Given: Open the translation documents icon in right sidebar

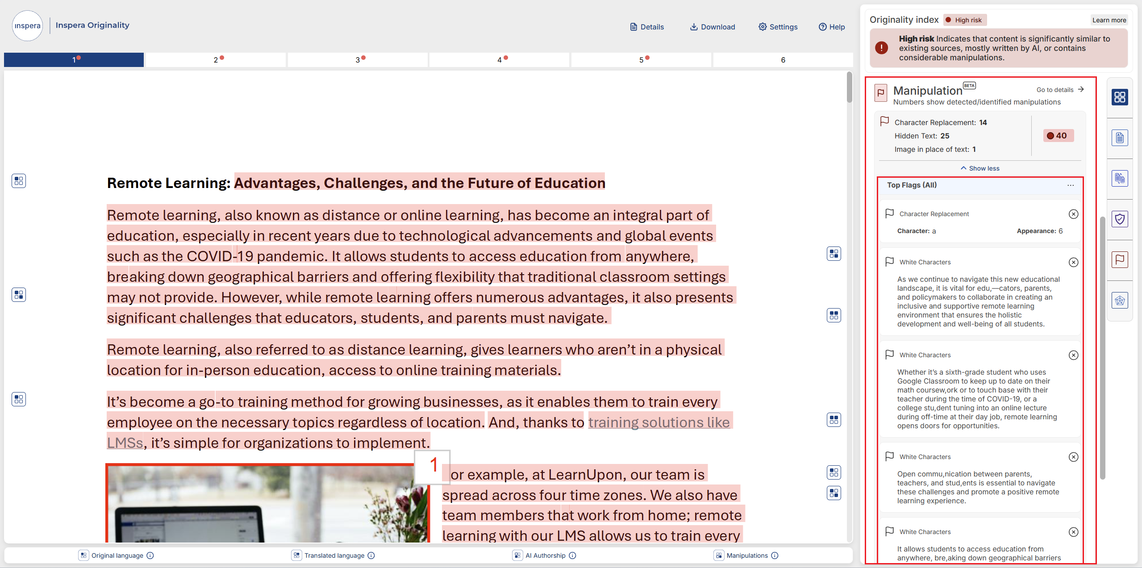Looking at the screenshot, I should click(x=1120, y=179).
